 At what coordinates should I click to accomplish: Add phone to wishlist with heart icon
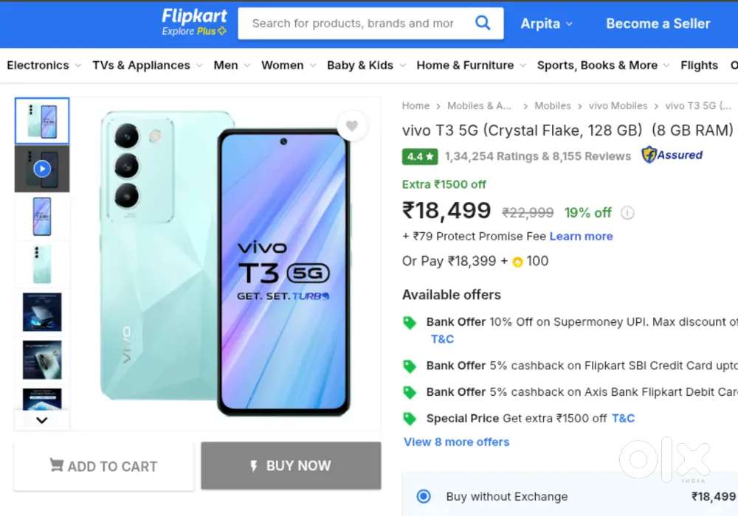352,126
